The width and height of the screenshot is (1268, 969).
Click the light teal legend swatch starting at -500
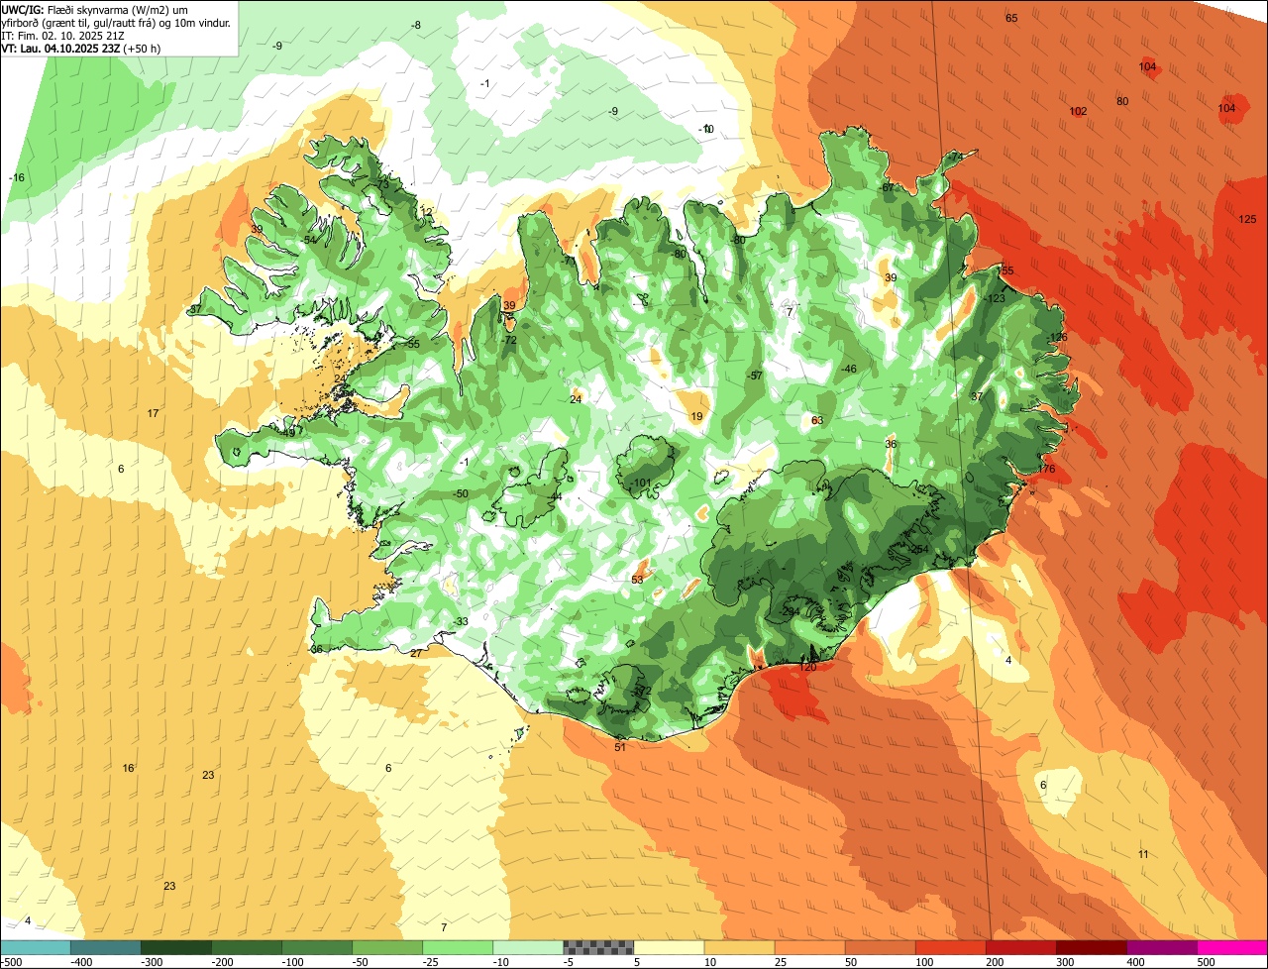36,947
